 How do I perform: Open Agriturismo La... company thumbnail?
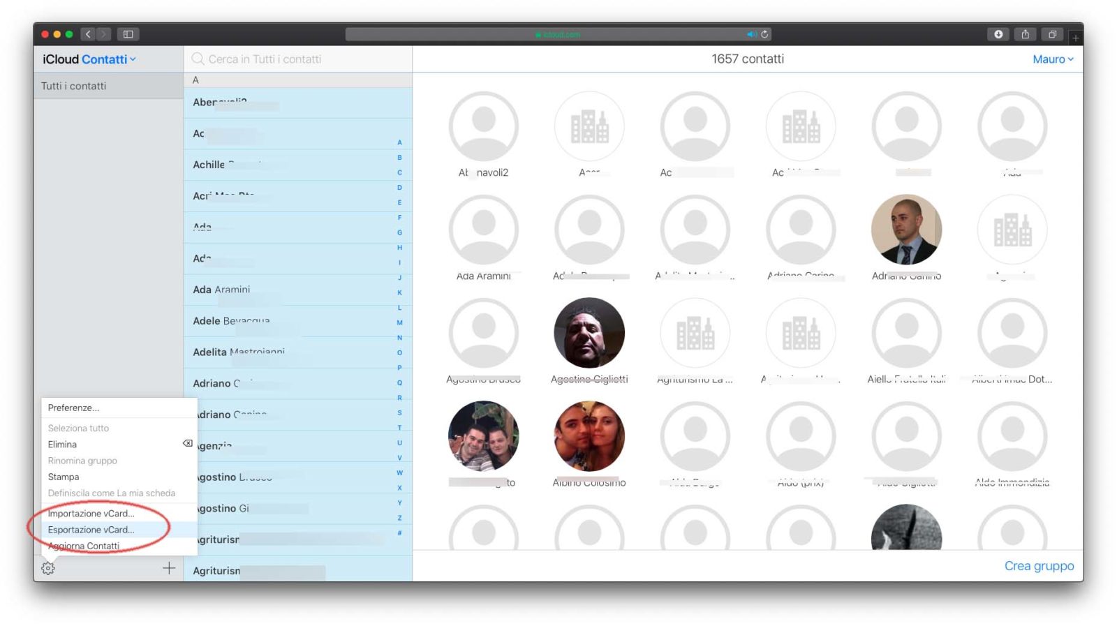[695, 333]
